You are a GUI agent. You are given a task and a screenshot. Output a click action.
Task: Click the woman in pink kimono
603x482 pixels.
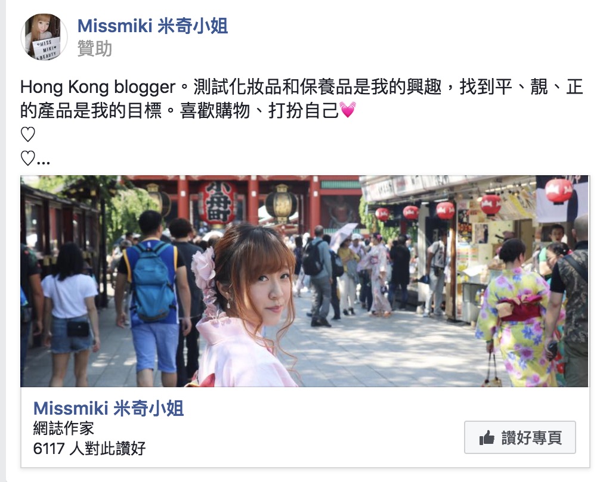pyautogui.click(x=243, y=307)
